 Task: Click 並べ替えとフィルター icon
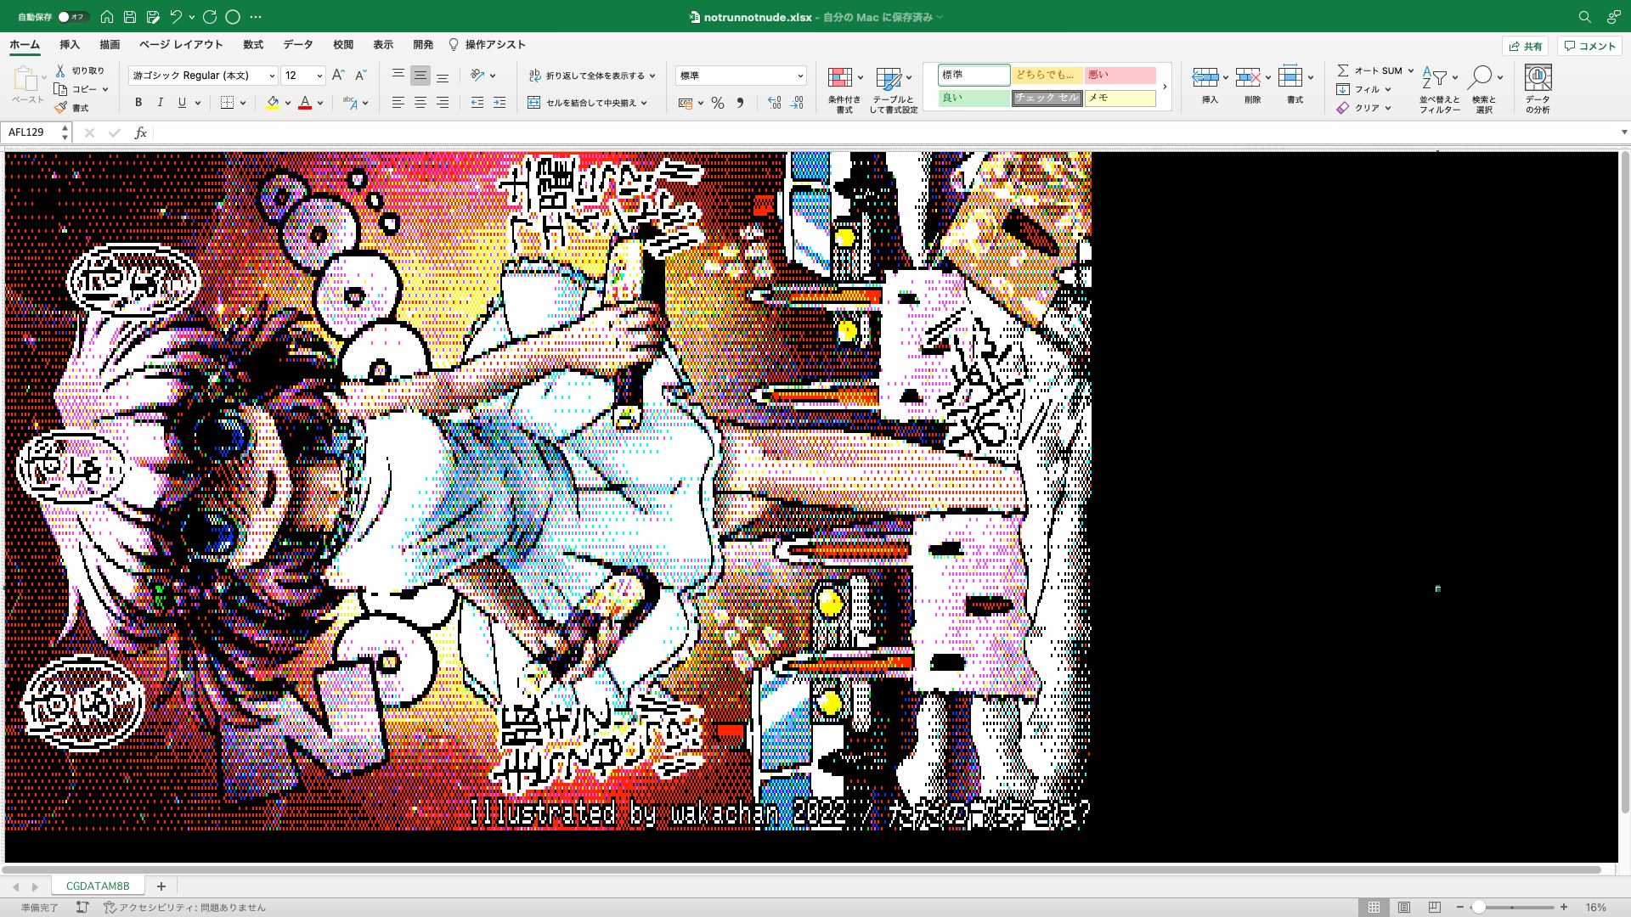(1435, 78)
